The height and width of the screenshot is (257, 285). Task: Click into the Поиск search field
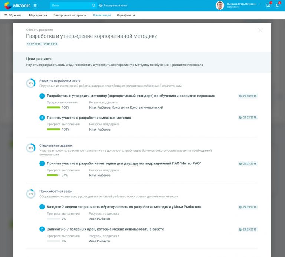point(70,6)
